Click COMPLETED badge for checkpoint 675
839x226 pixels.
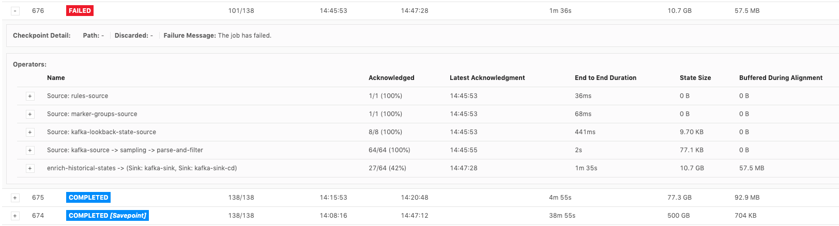(88, 198)
